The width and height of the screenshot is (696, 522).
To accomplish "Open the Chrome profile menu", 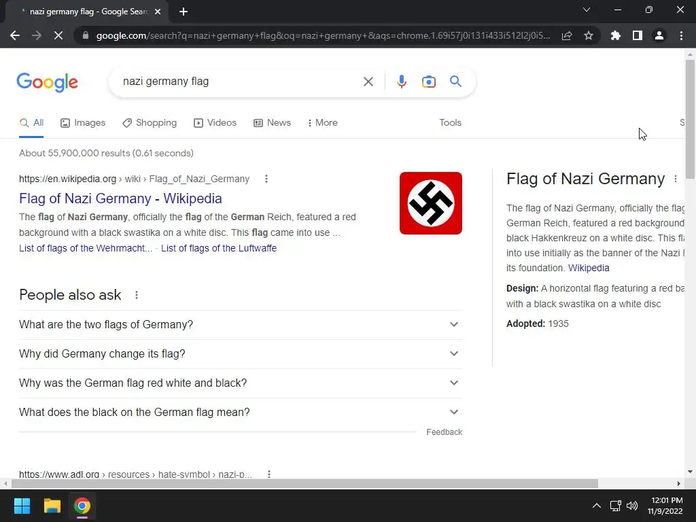I will coord(659,35).
